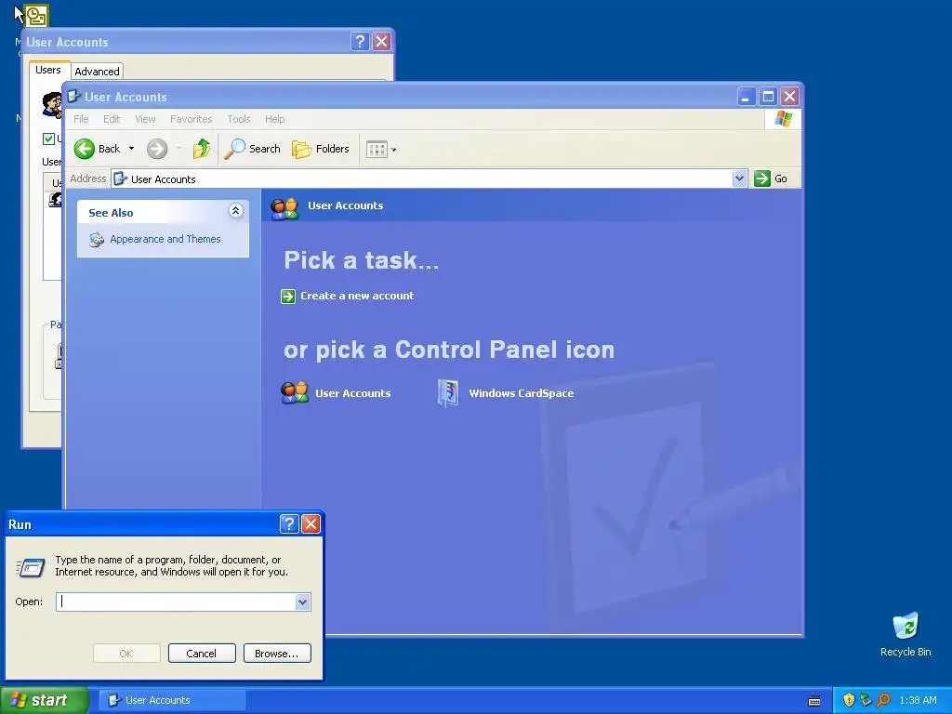Click Browse... in the Run dialog
Image resolution: width=952 pixels, height=714 pixels.
pos(277,654)
